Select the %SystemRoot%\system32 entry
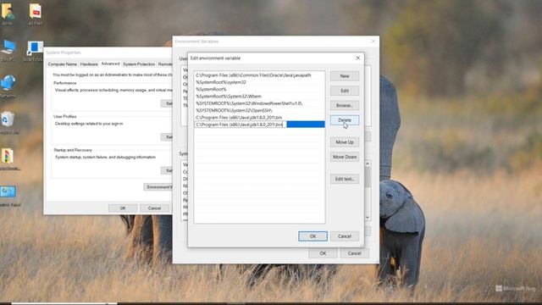542x305 pixels. click(259, 82)
